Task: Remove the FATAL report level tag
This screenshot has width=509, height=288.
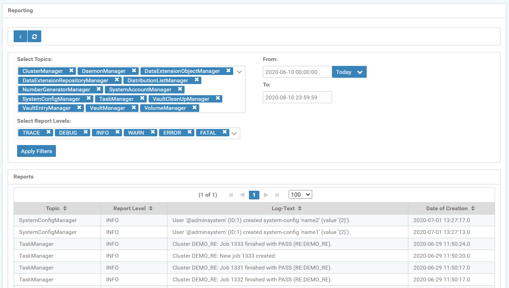Action: pyautogui.click(x=225, y=132)
